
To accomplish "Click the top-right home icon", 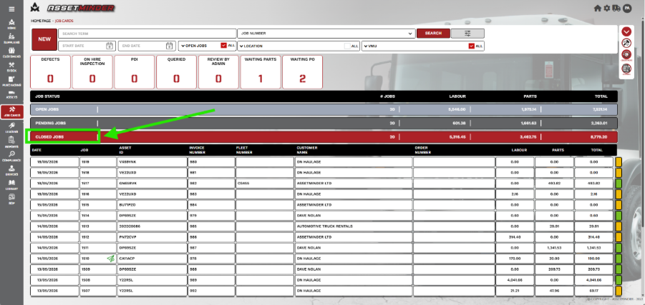I will click(597, 8).
